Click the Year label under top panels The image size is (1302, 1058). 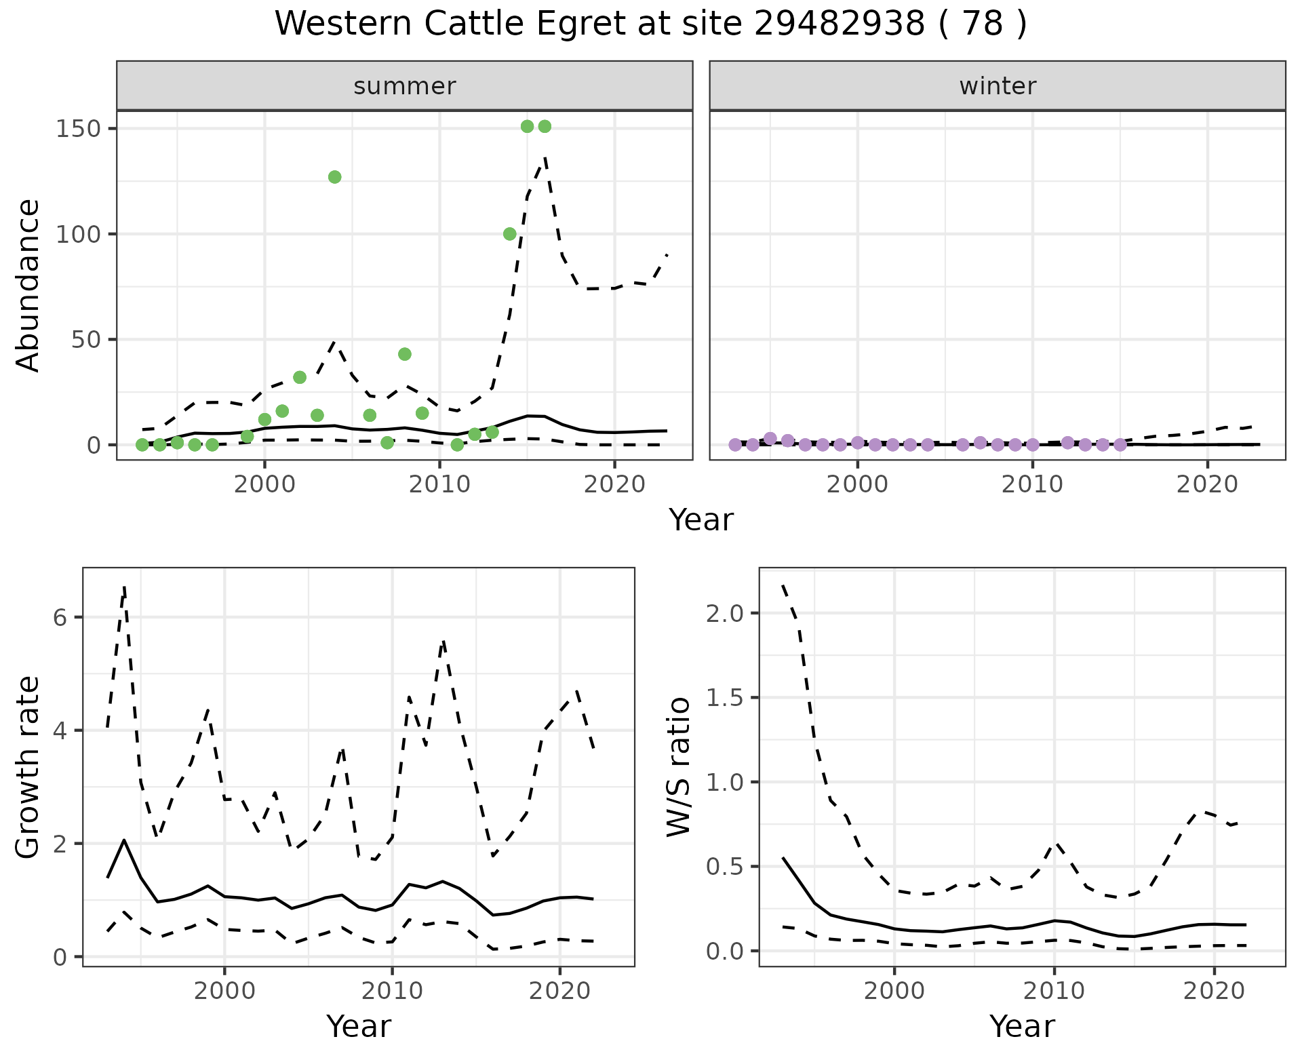701,520
